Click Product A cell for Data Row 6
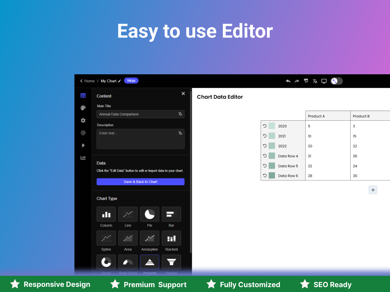 (328, 176)
